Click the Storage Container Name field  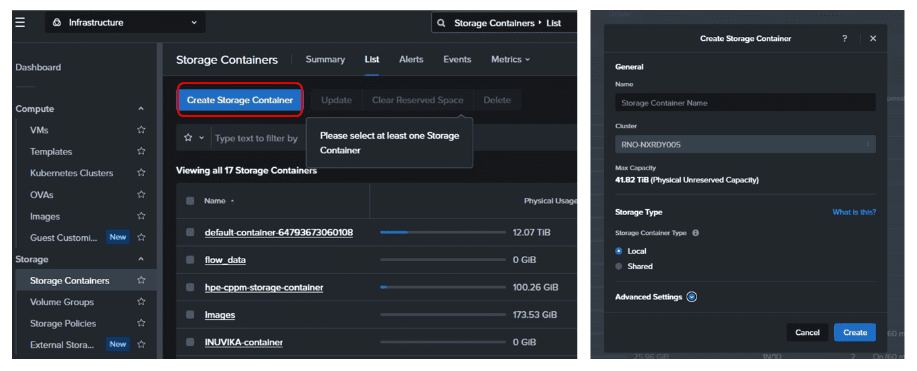[x=745, y=103]
